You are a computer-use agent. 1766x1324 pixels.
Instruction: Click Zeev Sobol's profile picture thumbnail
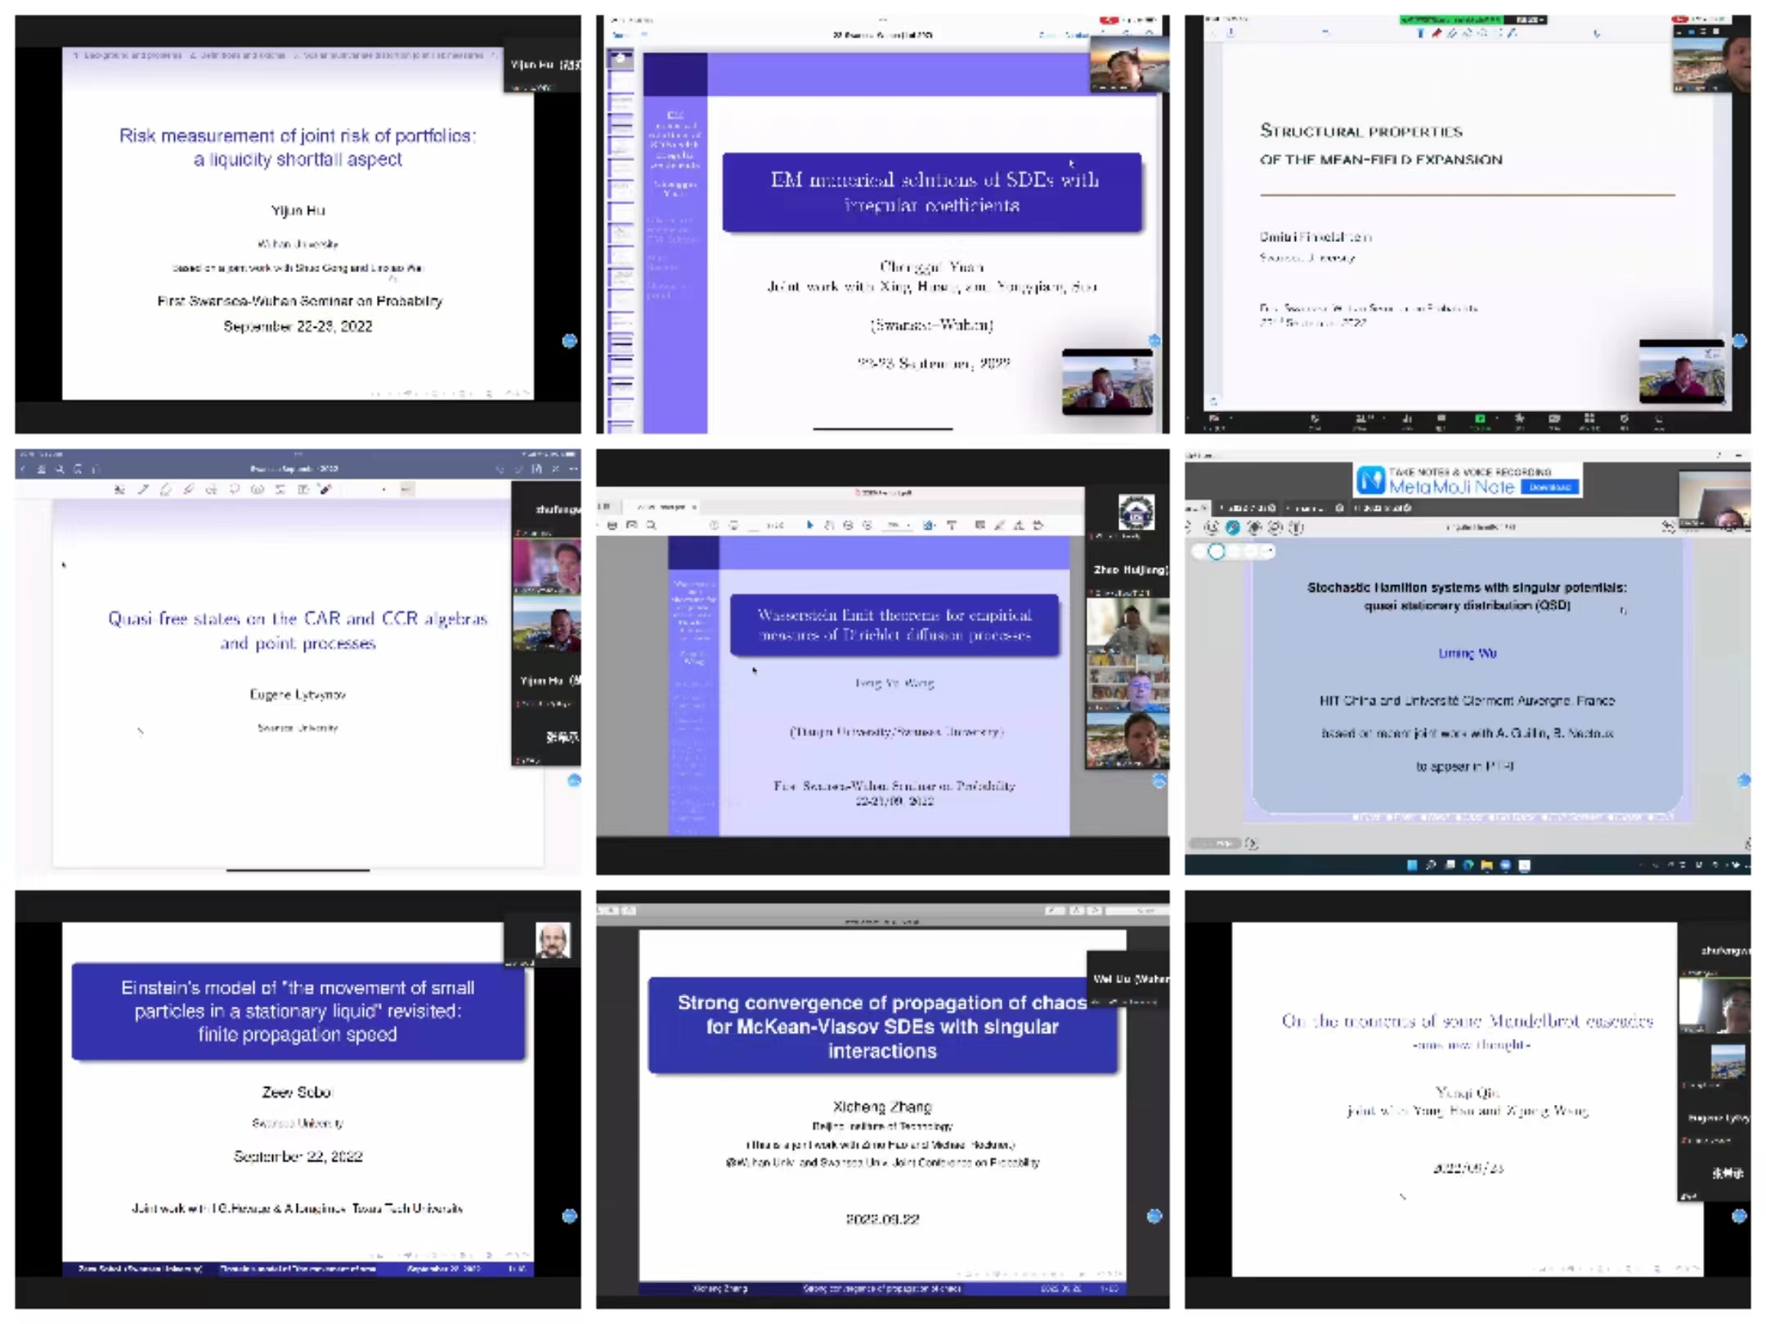553,940
